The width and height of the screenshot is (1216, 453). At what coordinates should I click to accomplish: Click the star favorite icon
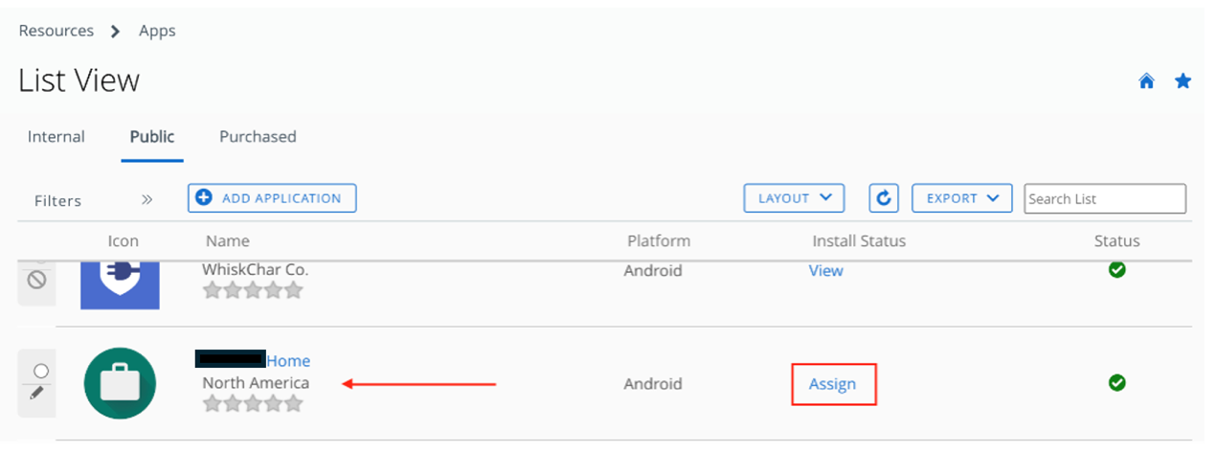[x=1182, y=80]
